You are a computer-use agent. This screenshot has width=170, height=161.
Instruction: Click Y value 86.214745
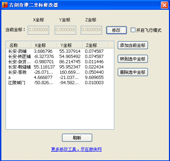click(70, 62)
